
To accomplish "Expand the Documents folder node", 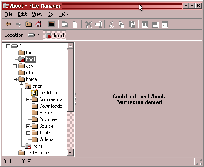I will [x=28, y=99].
